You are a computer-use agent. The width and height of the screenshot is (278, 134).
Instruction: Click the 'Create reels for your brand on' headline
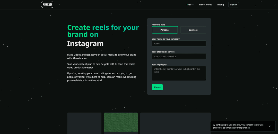click(103, 31)
